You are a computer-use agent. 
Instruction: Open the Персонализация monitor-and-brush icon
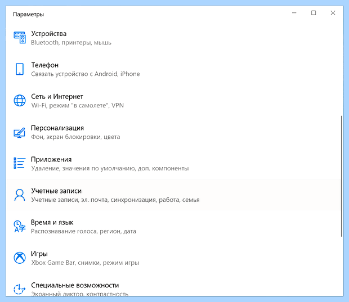point(20,132)
